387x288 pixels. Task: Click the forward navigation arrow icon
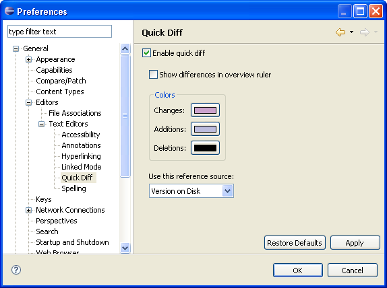(365, 32)
